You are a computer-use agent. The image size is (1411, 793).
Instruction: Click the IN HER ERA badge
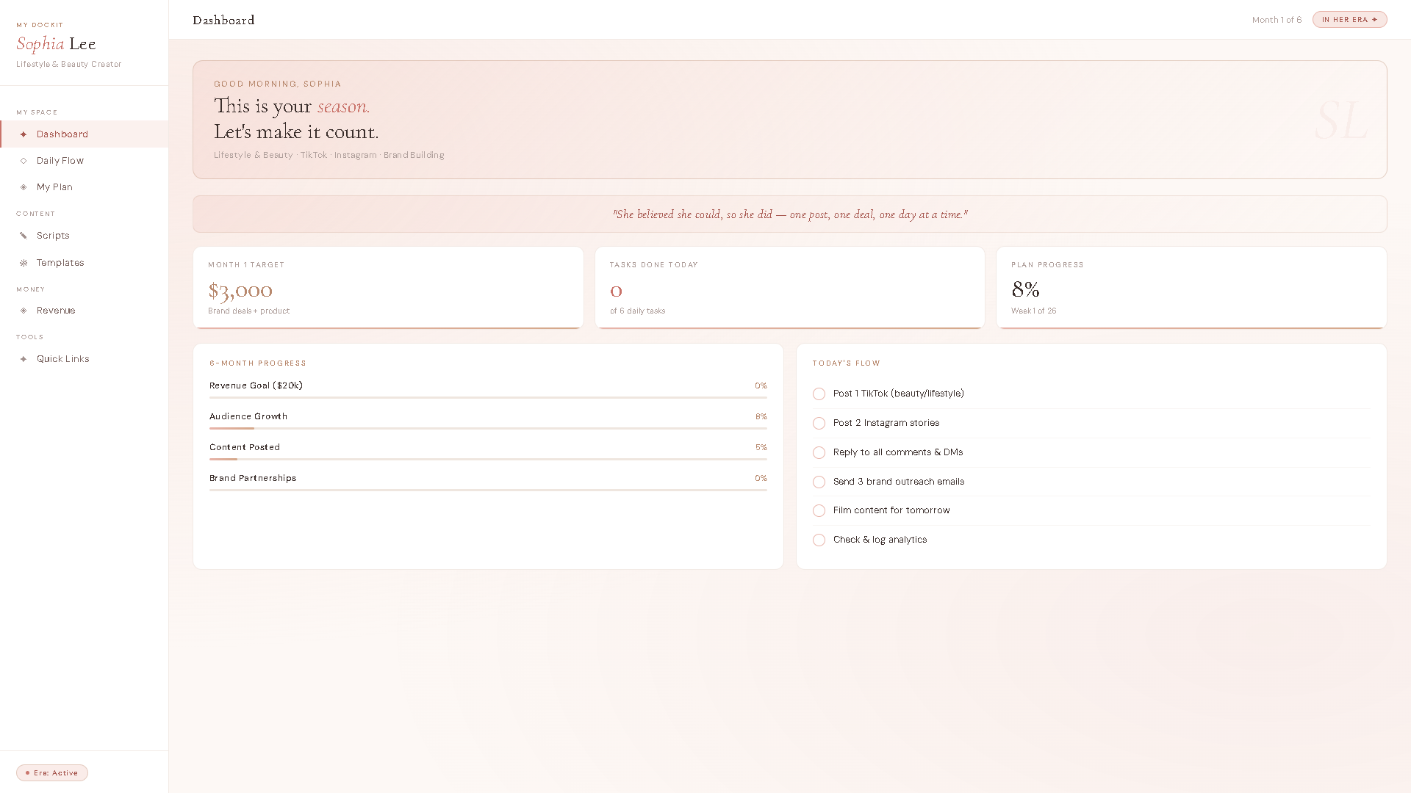(x=1349, y=20)
